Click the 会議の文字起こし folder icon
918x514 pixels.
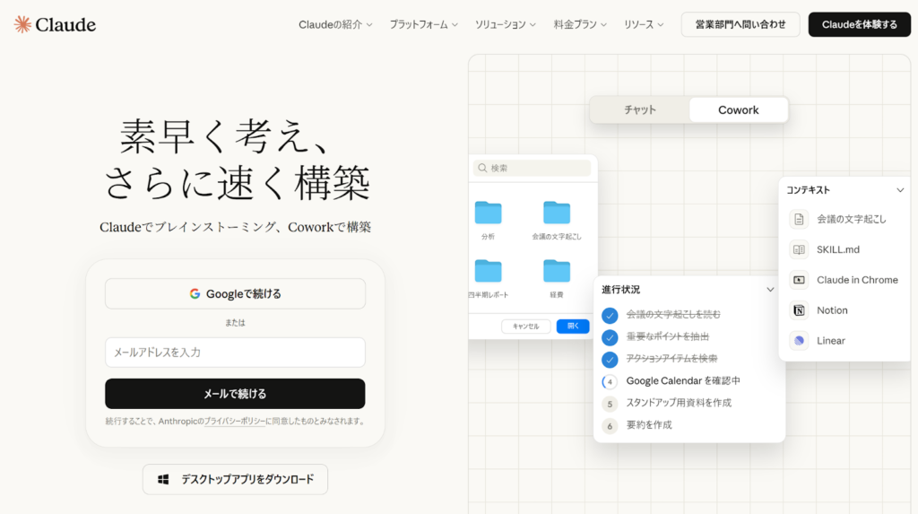(x=557, y=213)
